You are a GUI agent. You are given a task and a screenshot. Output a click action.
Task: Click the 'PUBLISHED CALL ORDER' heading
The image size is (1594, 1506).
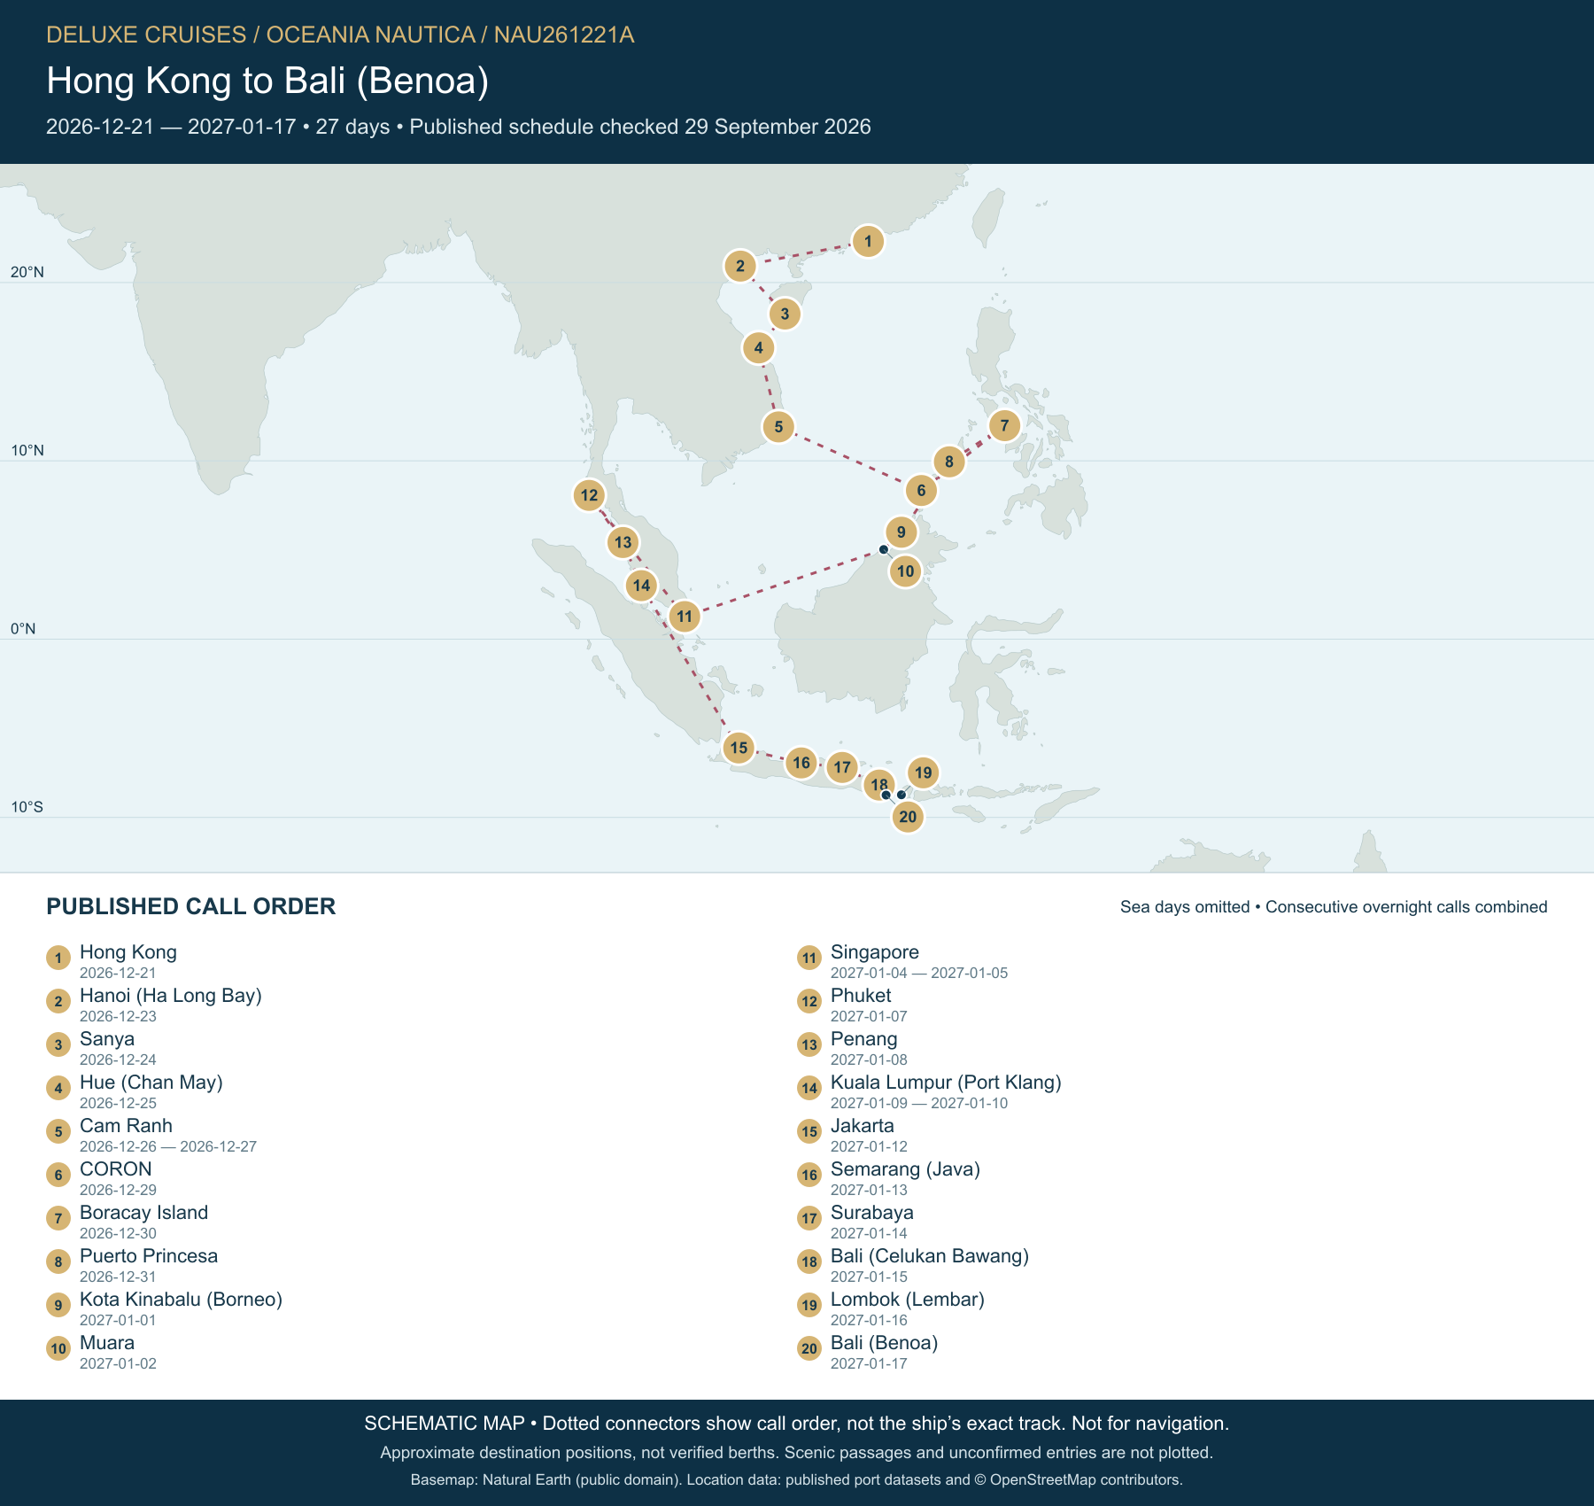[191, 906]
